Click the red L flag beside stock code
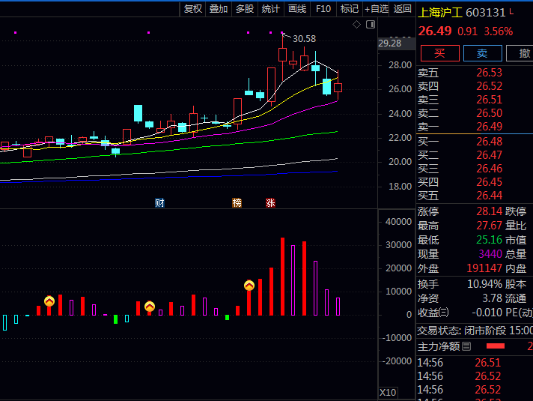Viewport: 533px width, 401px height. 511,12
